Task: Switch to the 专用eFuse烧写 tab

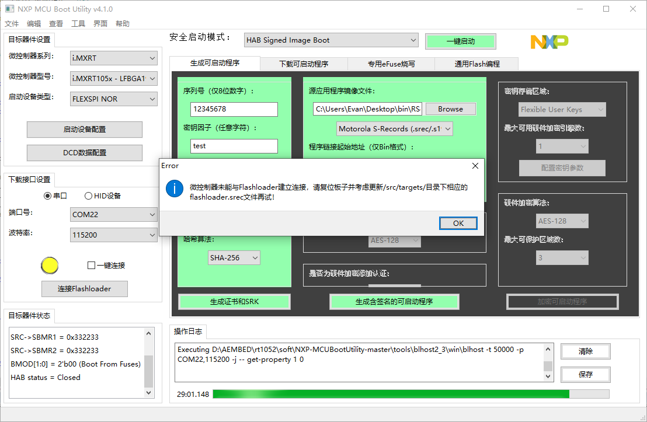Action: (391, 64)
